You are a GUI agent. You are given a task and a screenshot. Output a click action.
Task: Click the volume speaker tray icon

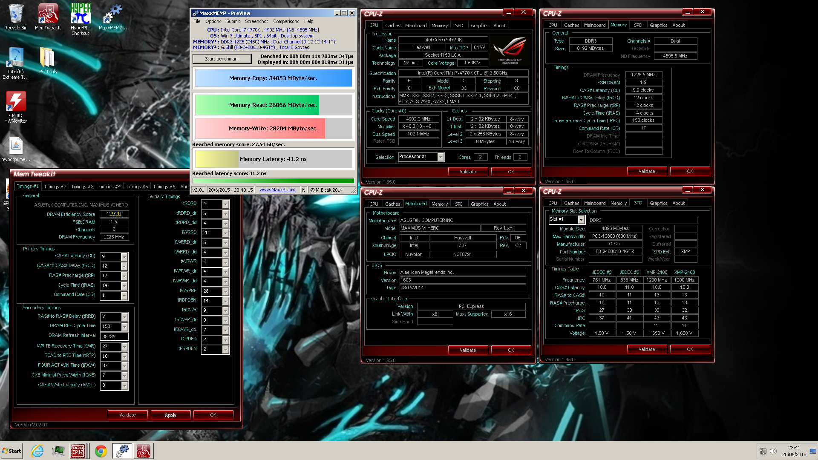[x=773, y=451]
